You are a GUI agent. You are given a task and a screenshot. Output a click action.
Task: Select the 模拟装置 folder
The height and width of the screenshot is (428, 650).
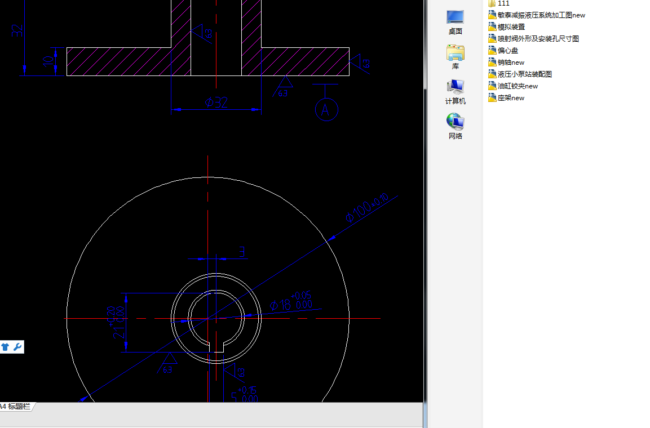(507, 27)
